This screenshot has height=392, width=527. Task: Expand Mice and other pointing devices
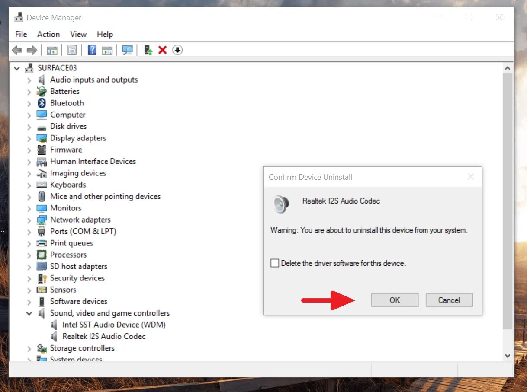tap(29, 197)
